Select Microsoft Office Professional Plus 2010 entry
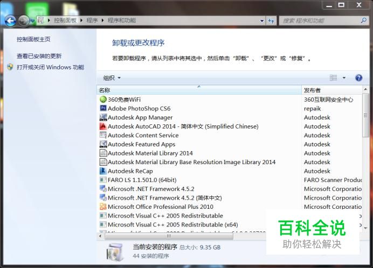 coord(160,207)
